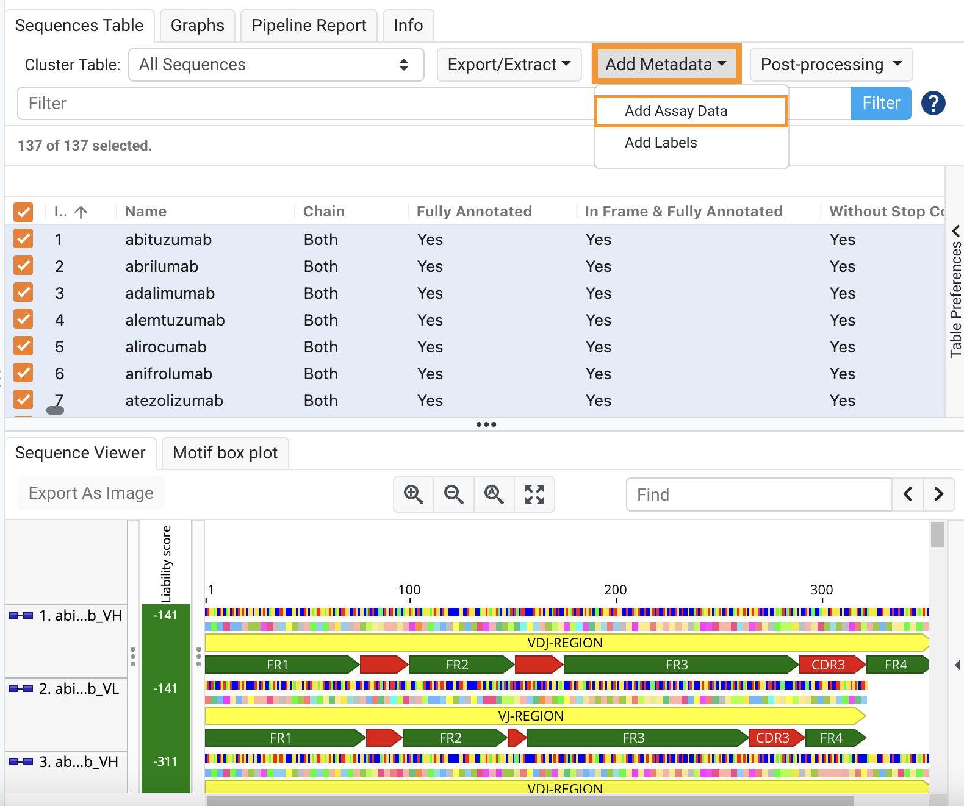Select the Sequence Viewer tab

pos(81,453)
